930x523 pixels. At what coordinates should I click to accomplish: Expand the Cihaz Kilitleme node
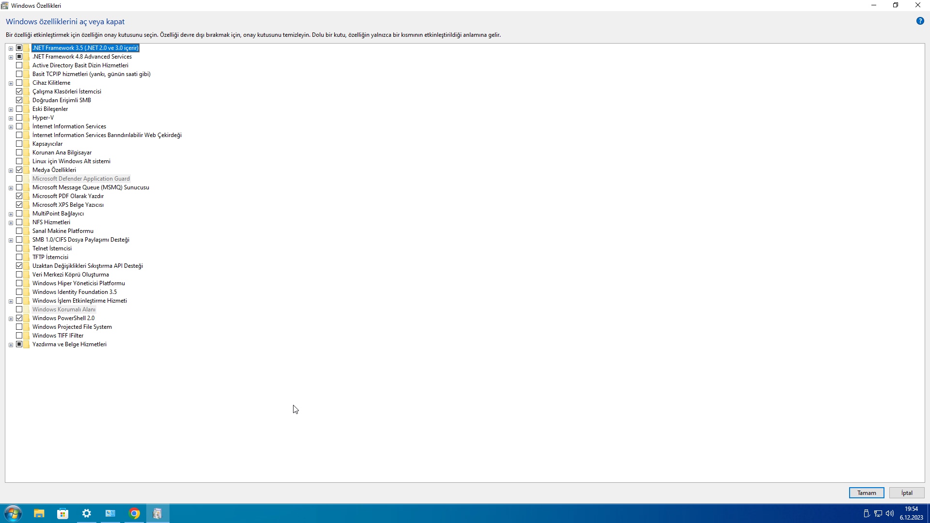11,83
